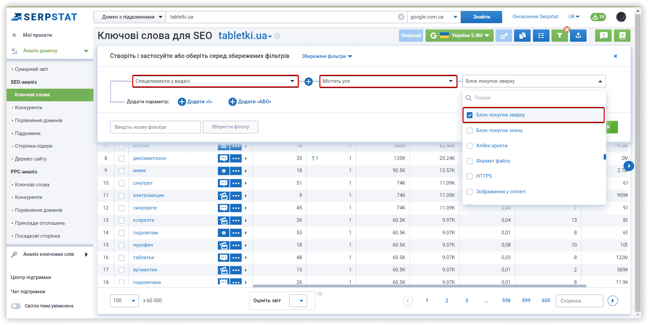The width and height of the screenshot is (648, 325).
Task: Open the key icon tool in toolbar
Action: pos(504,35)
